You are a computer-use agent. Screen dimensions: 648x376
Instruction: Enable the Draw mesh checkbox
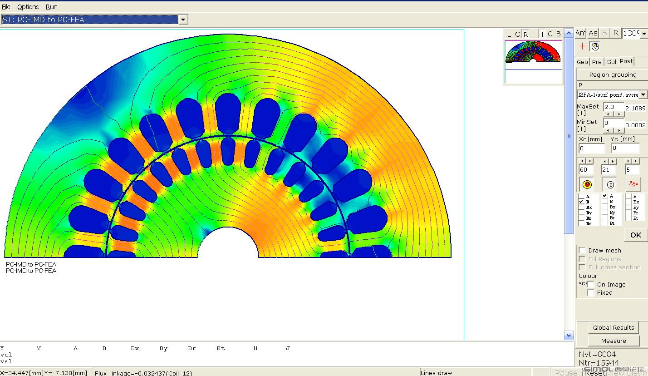pyautogui.click(x=582, y=250)
